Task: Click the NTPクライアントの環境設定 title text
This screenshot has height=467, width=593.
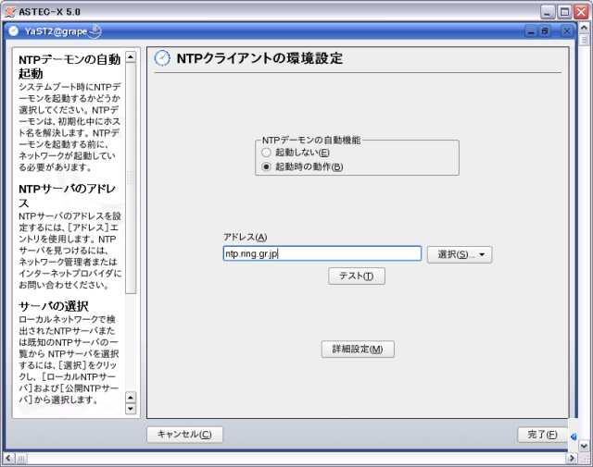Action: [x=259, y=58]
